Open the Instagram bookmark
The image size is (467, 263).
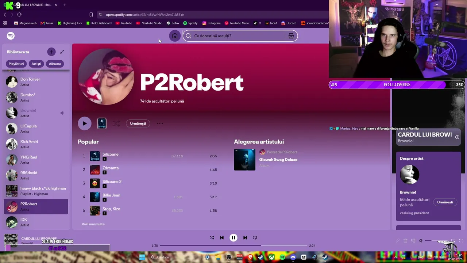[212, 23]
